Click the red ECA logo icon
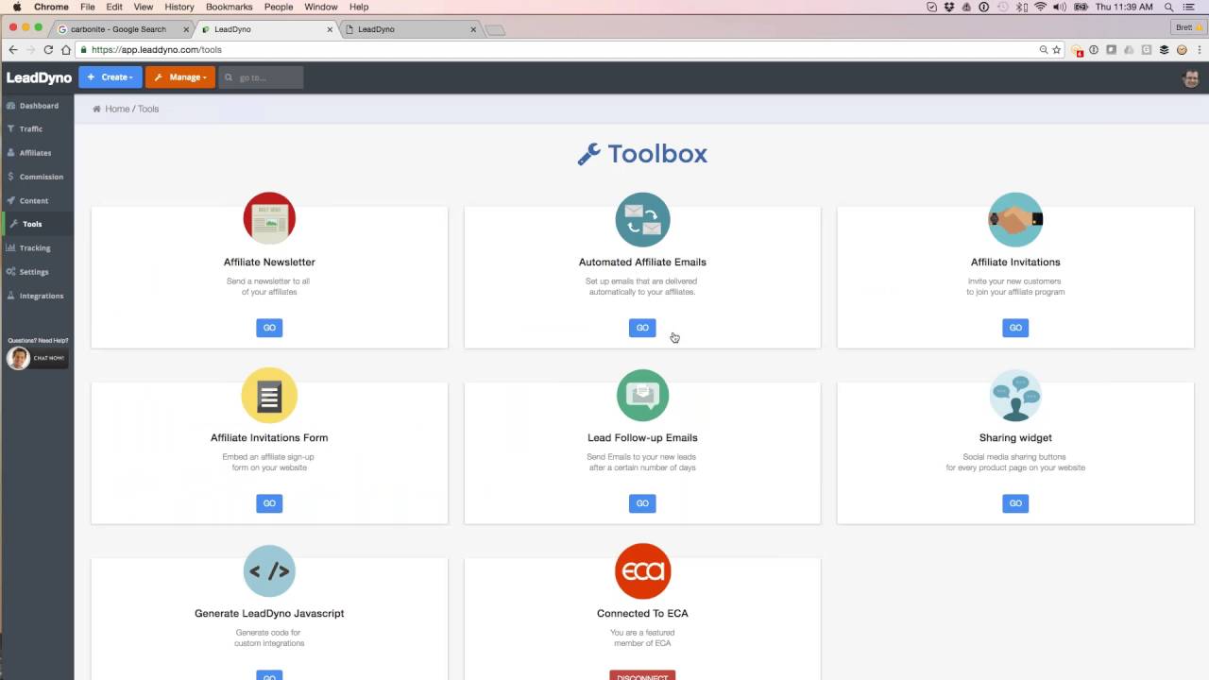This screenshot has height=680, width=1209. click(x=642, y=570)
